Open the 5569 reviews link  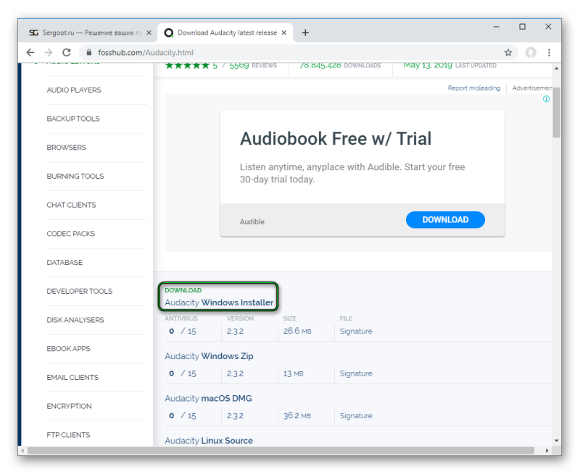253,66
